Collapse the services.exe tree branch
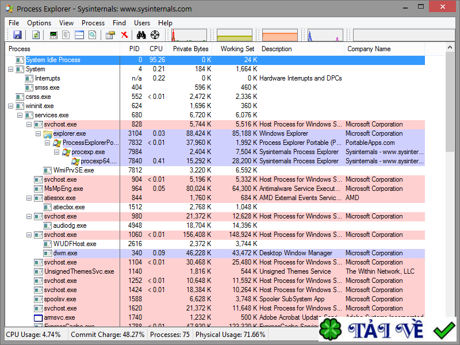Screen dimensions: 460x345 [20, 114]
